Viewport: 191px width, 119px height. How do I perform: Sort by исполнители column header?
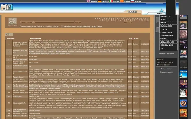tap(35, 39)
